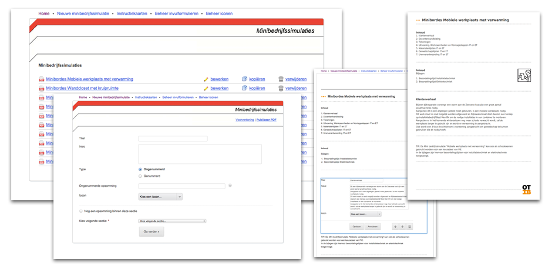Click worker pictogram on the PDF page
This screenshot has height=276, width=552.
coord(524,75)
